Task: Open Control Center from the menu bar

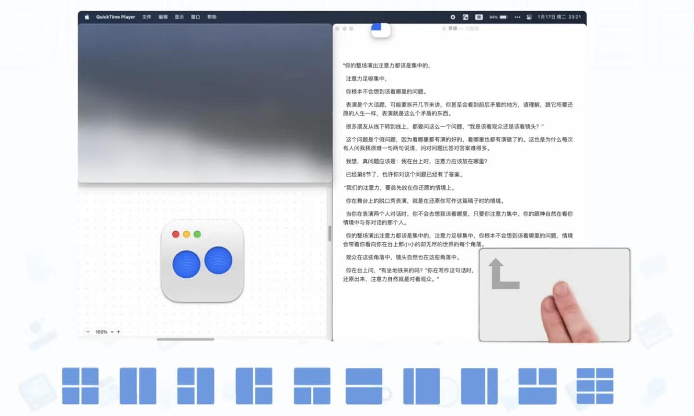Action: point(529,17)
